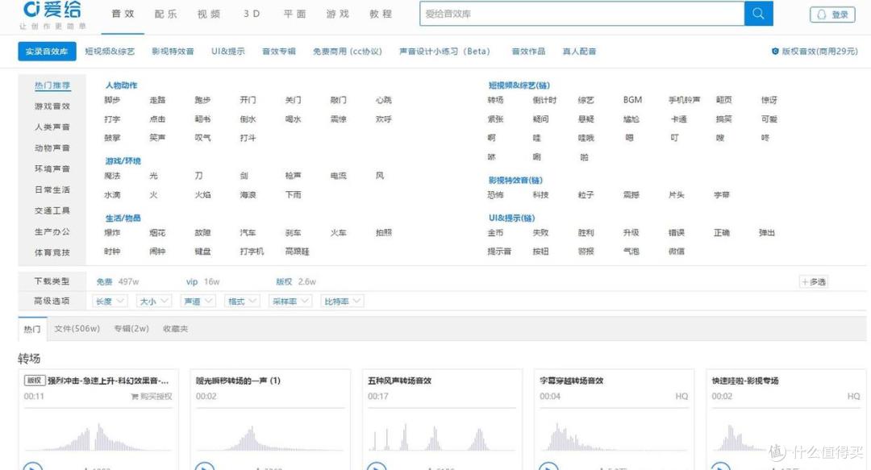Open the 游戏 navigation item

tap(338, 14)
